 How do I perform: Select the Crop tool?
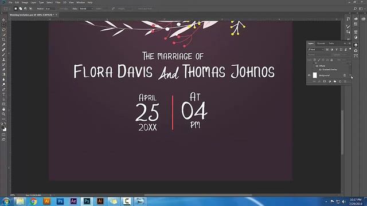pos(3,39)
